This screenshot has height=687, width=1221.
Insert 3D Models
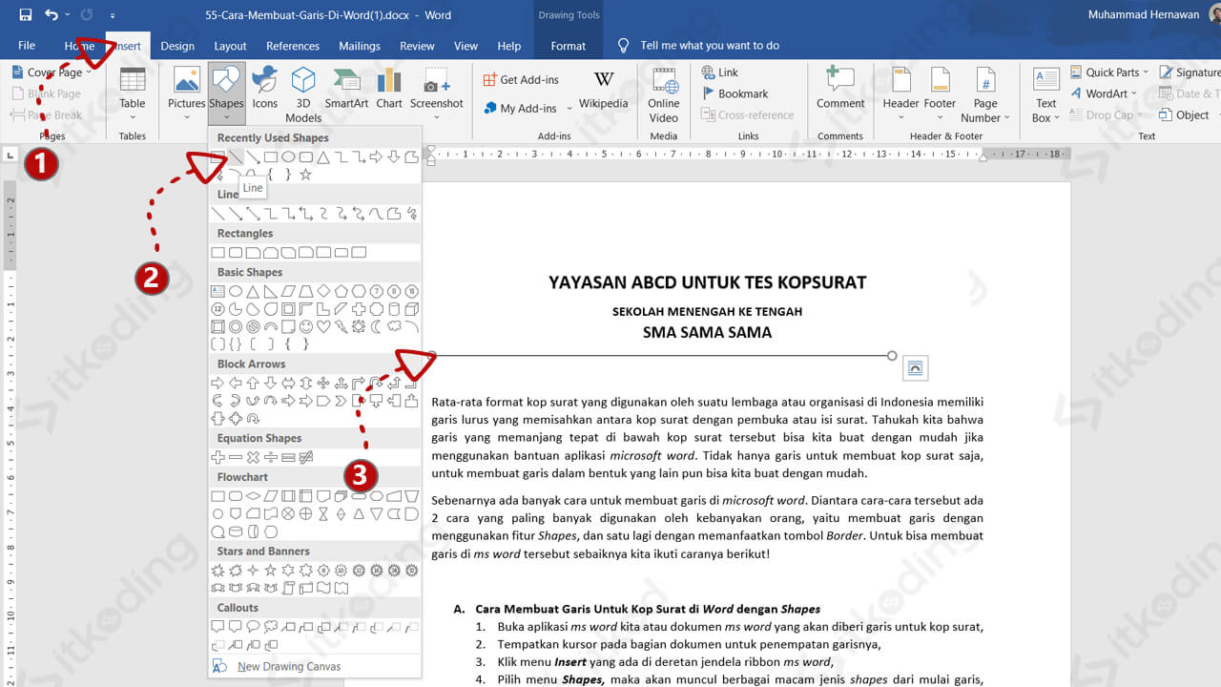pos(303,95)
